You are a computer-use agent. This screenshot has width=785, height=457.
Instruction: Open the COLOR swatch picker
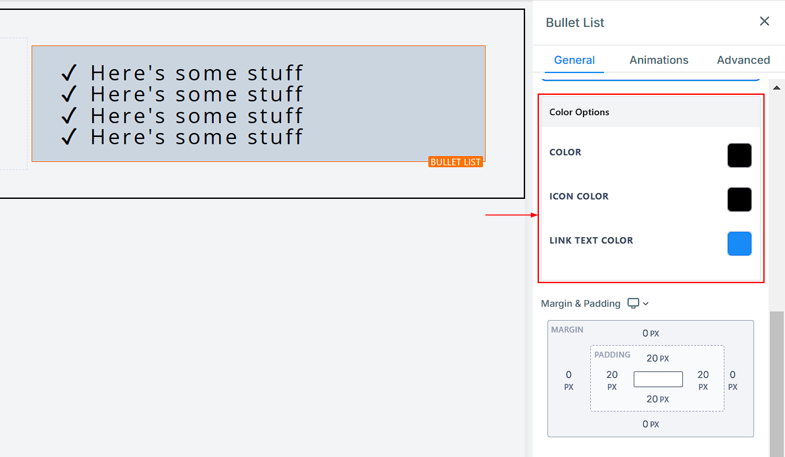click(x=739, y=155)
